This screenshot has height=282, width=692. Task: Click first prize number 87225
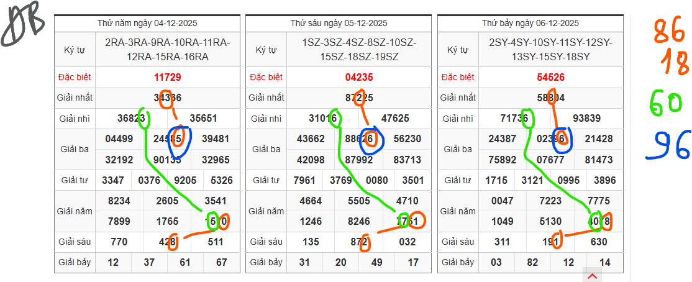pyautogui.click(x=359, y=98)
